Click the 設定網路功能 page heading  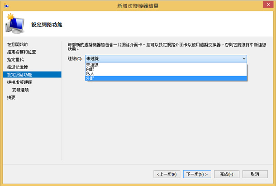(x=47, y=24)
